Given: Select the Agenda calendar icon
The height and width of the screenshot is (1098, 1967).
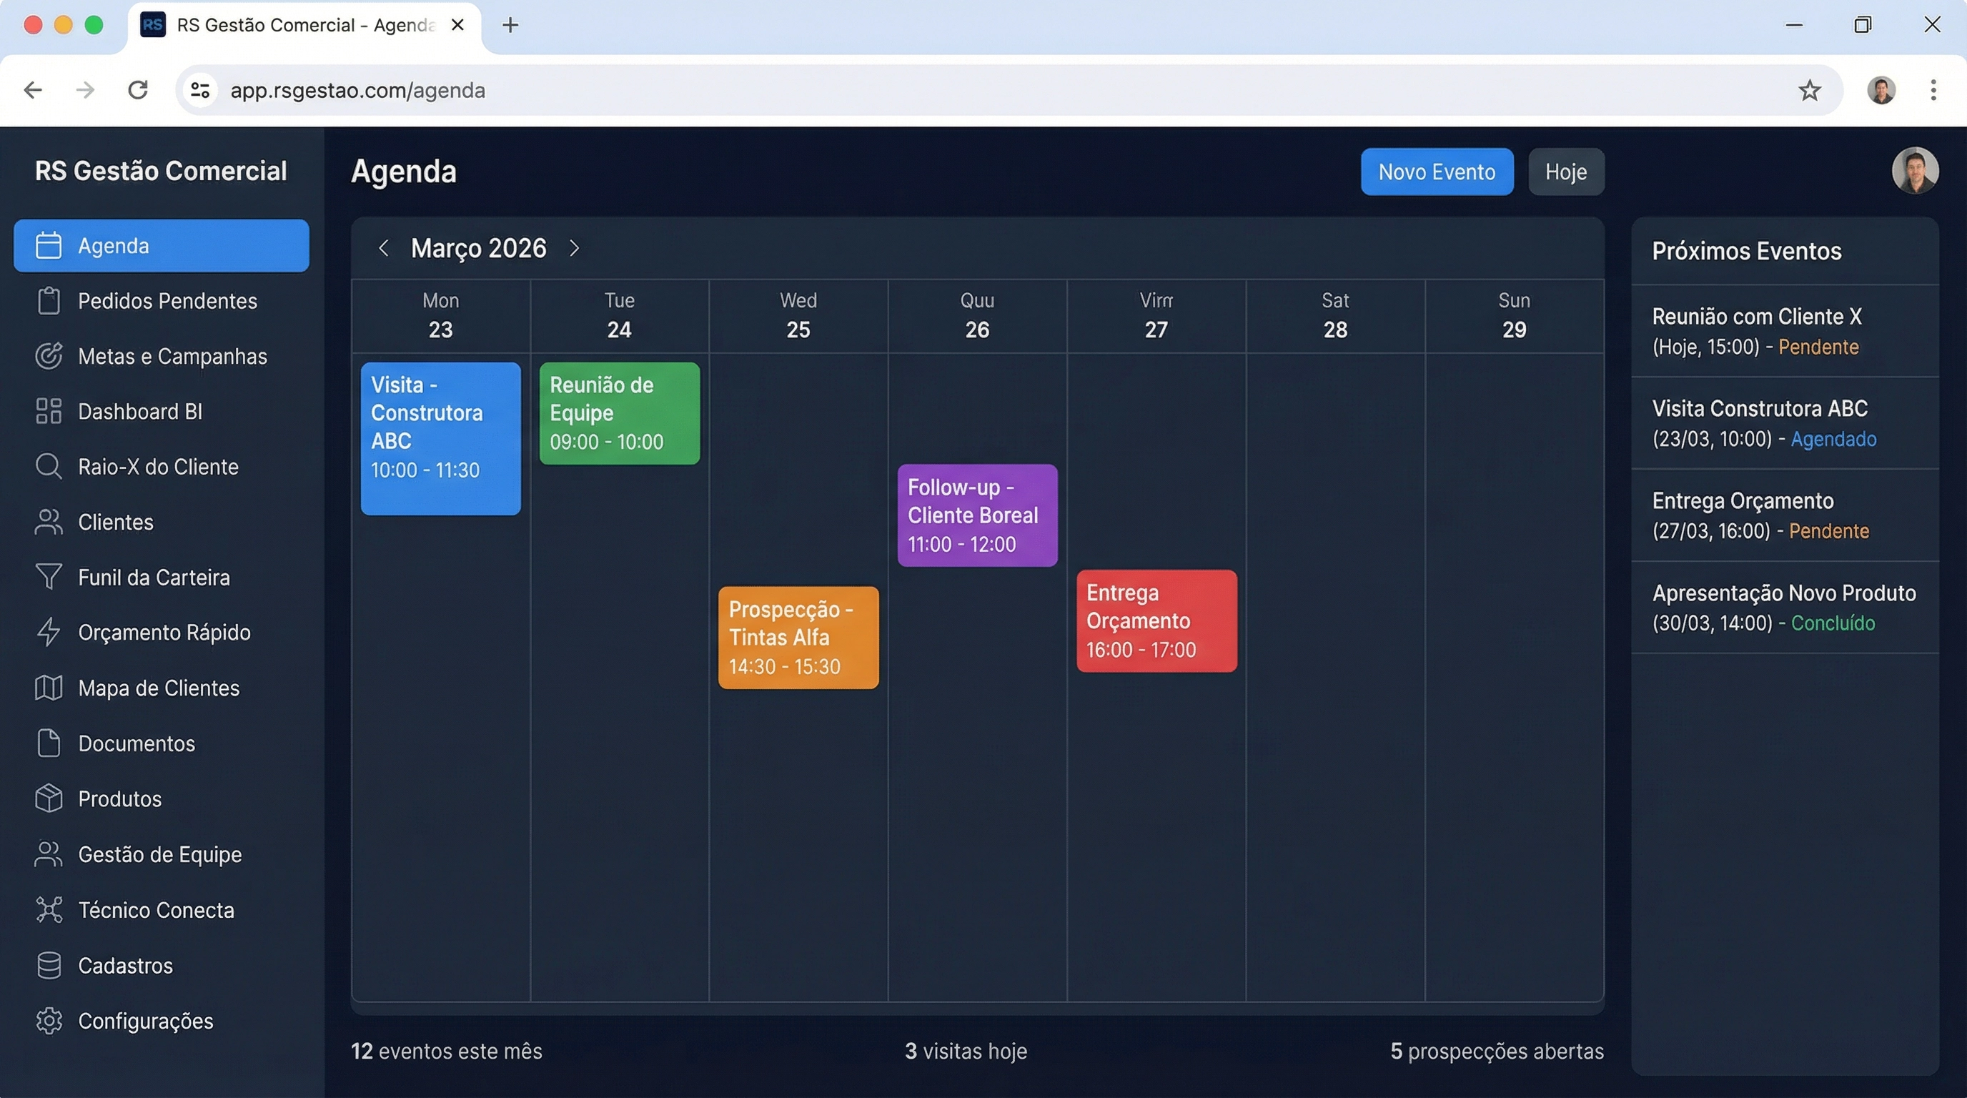Looking at the screenshot, I should pyautogui.click(x=48, y=245).
